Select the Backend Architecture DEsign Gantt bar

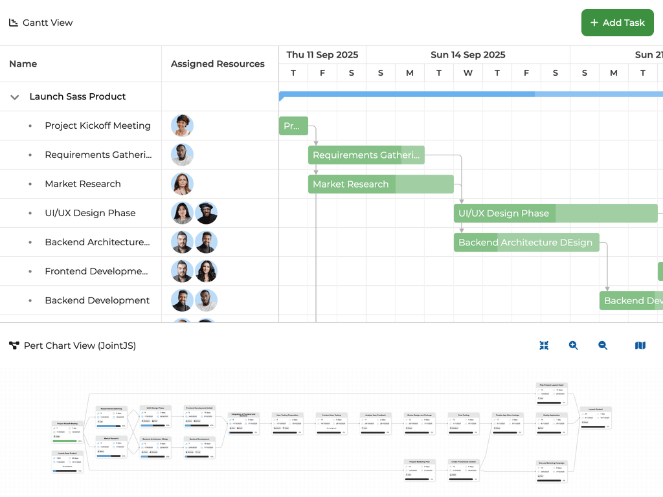pyautogui.click(x=526, y=242)
